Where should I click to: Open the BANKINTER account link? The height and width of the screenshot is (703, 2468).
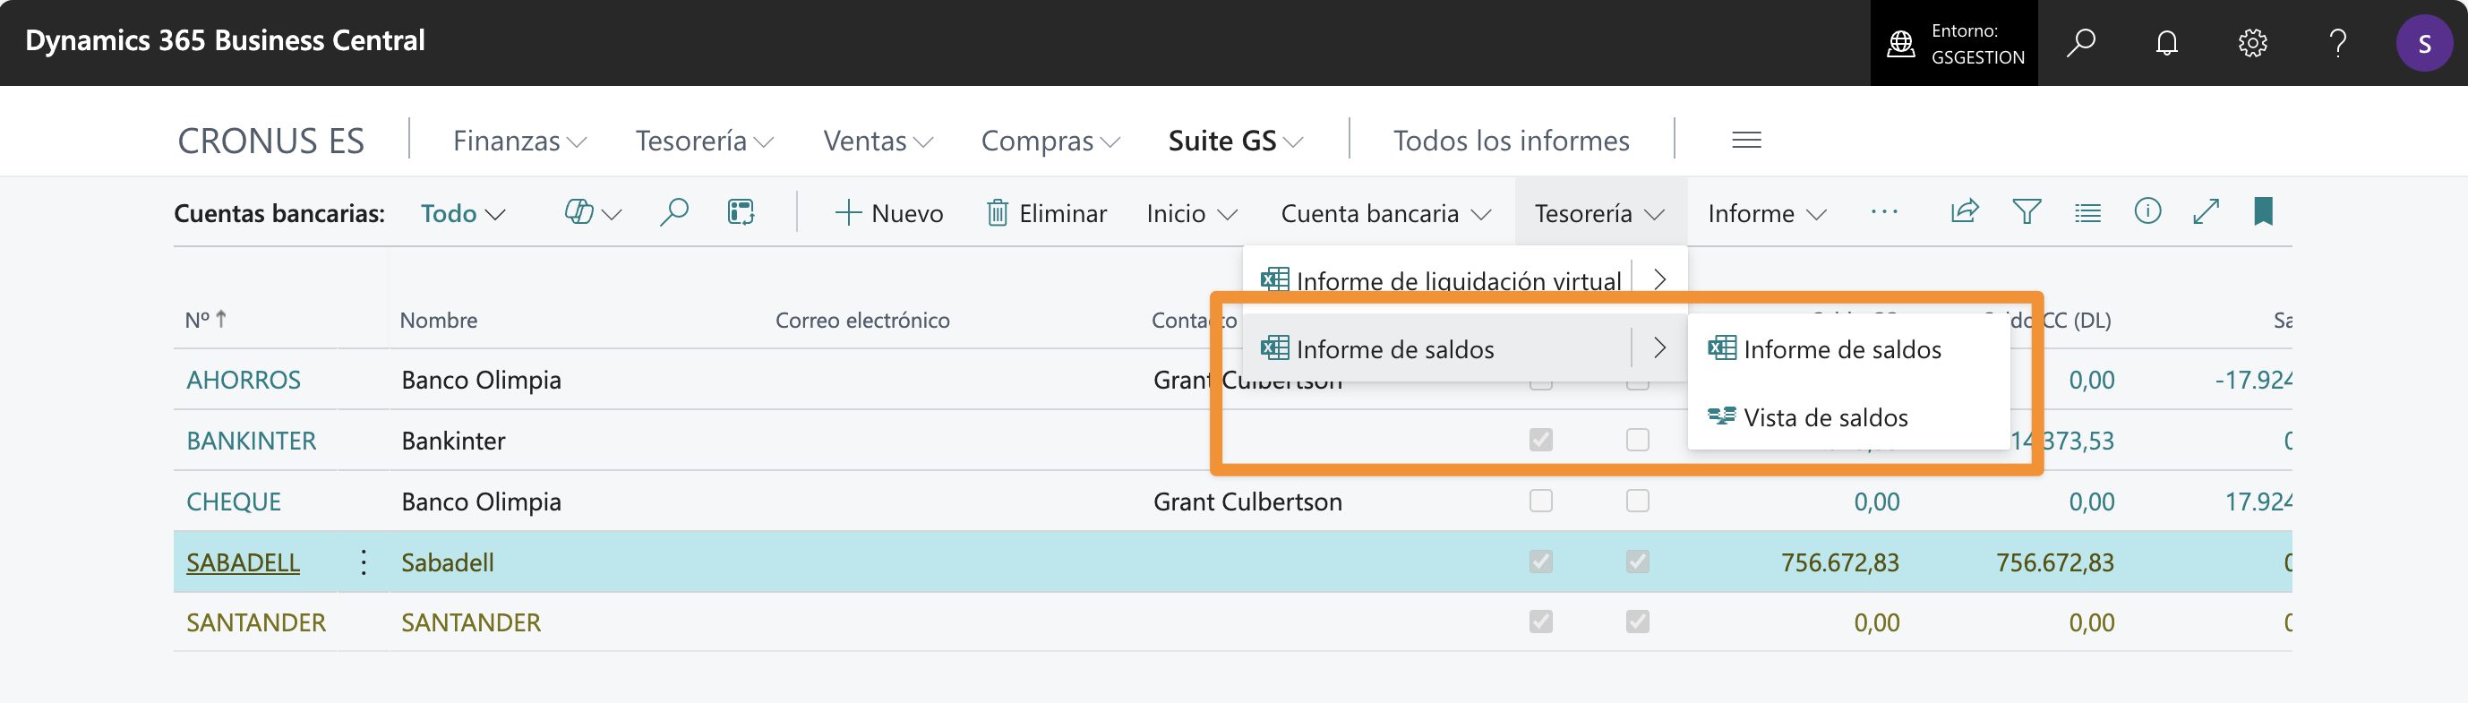click(x=251, y=441)
